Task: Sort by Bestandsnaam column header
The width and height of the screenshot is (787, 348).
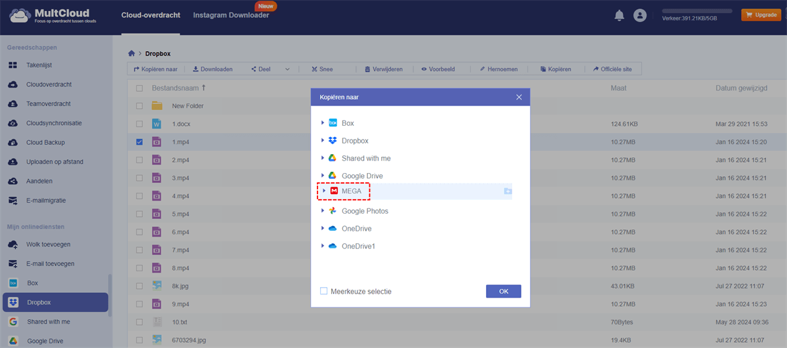Action: click(x=179, y=88)
